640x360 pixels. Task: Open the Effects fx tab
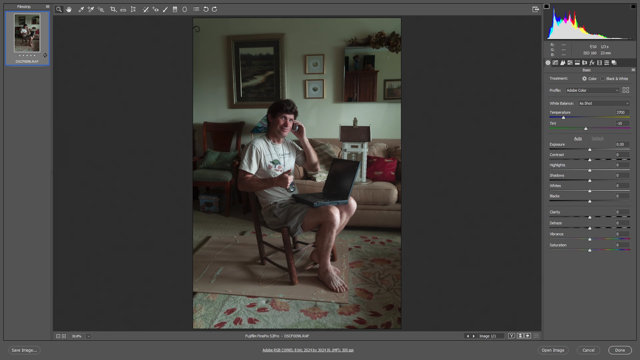(592, 63)
